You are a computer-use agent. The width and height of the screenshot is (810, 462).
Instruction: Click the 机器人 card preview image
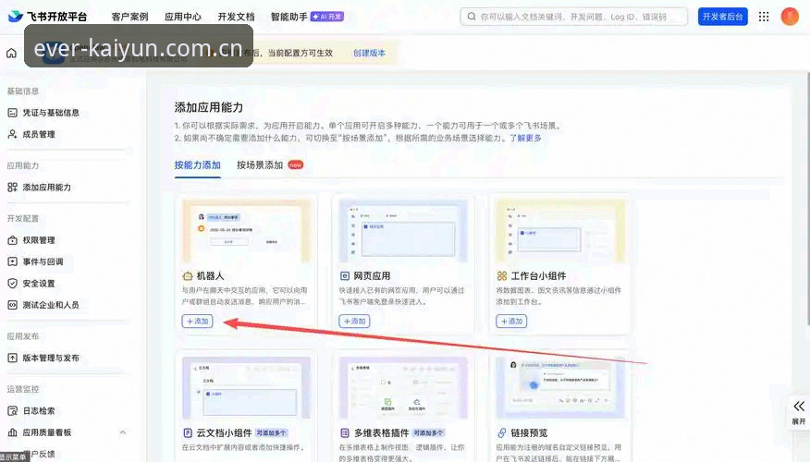(246, 231)
